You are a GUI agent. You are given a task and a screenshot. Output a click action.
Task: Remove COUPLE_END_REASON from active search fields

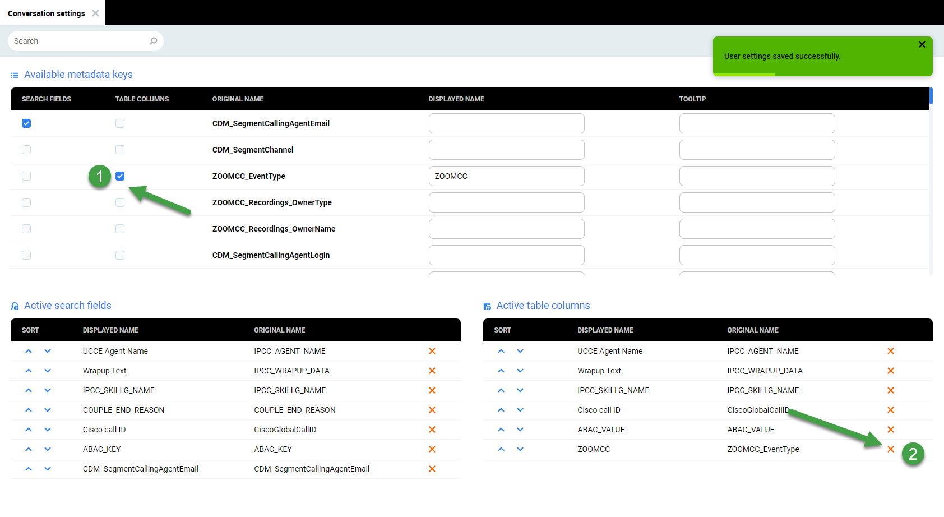click(x=432, y=410)
